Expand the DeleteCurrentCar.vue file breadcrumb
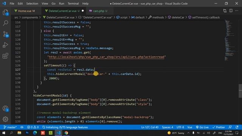The height and width of the screenshot is (136, 242). click(x=59, y=17)
